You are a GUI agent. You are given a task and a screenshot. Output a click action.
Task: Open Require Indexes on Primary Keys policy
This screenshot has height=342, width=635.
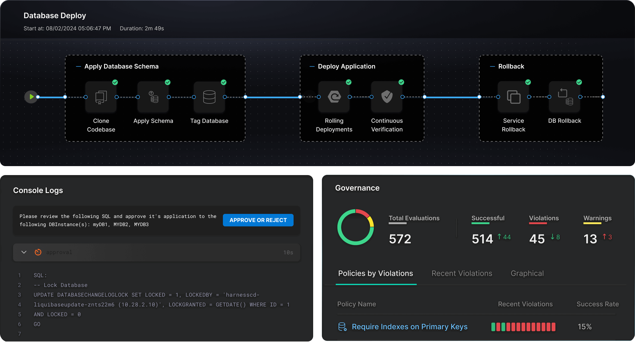click(410, 327)
